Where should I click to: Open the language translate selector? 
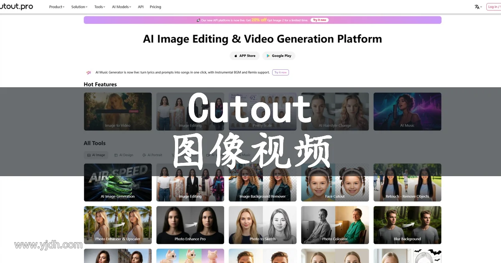pos(478,7)
